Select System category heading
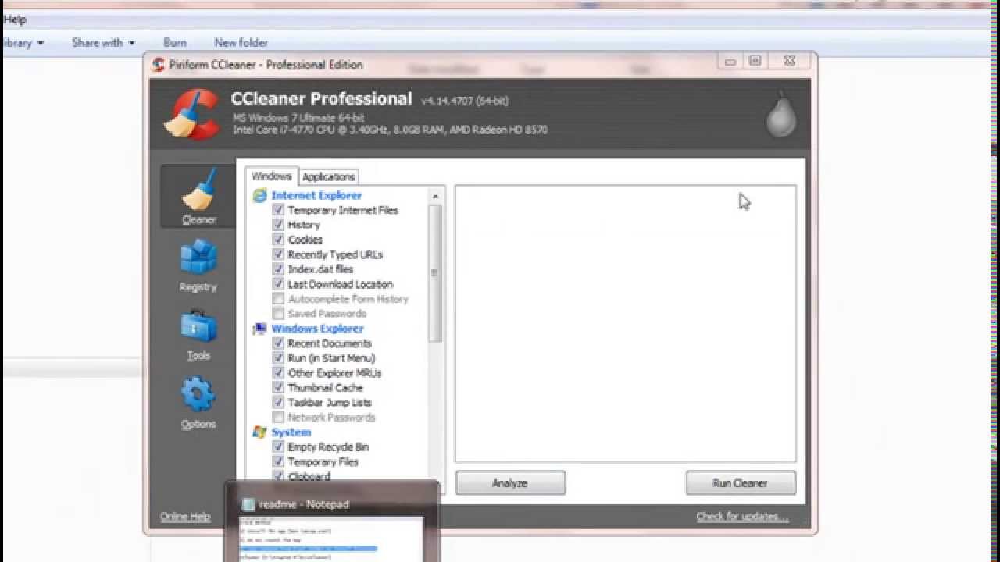Image resolution: width=1000 pixels, height=562 pixels. click(291, 432)
